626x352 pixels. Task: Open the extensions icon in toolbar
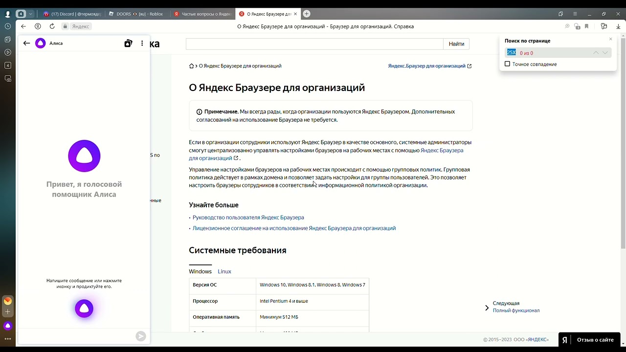pos(604,26)
